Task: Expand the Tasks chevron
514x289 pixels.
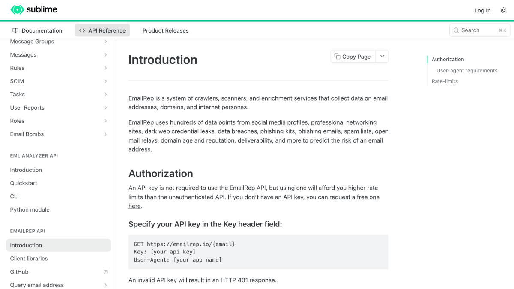Action: (105, 95)
